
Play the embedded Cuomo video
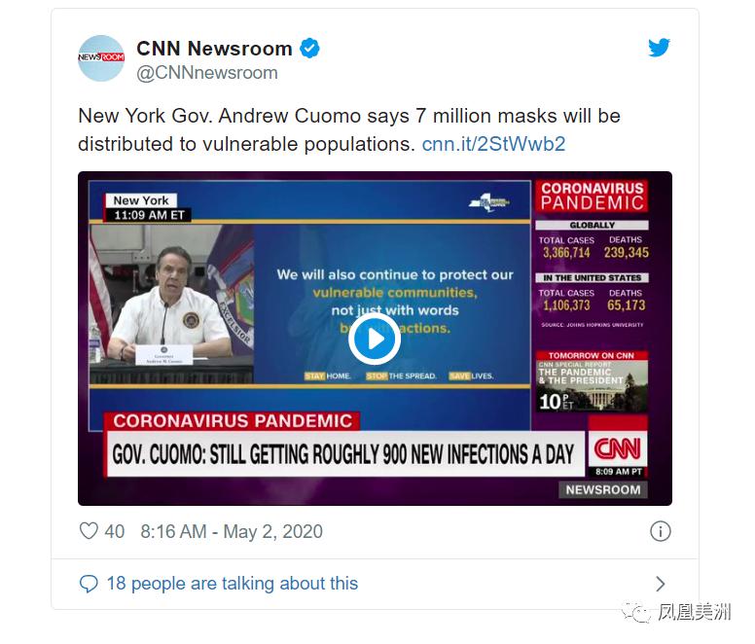click(x=375, y=339)
